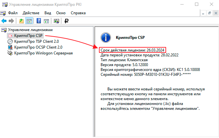This screenshot has height=138, width=219.
Task: Select КриптоПро CSP in the tree
Action: click(28, 36)
